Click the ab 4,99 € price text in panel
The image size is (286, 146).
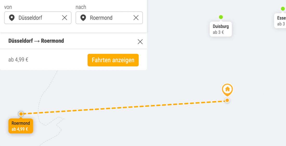pos(18,60)
